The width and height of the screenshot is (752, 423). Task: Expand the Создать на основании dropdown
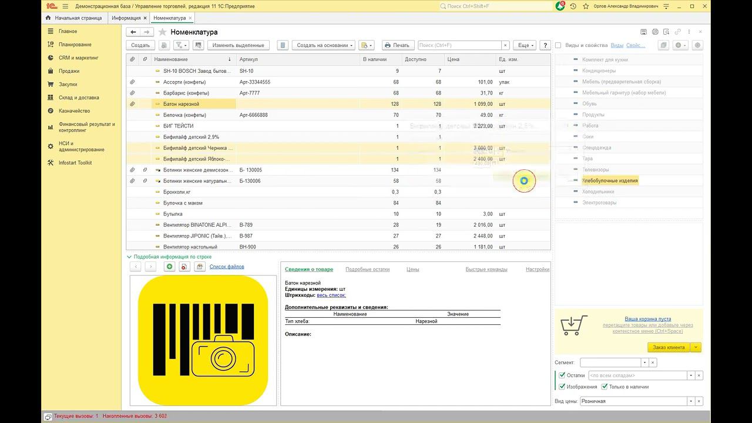click(x=324, y=45)
